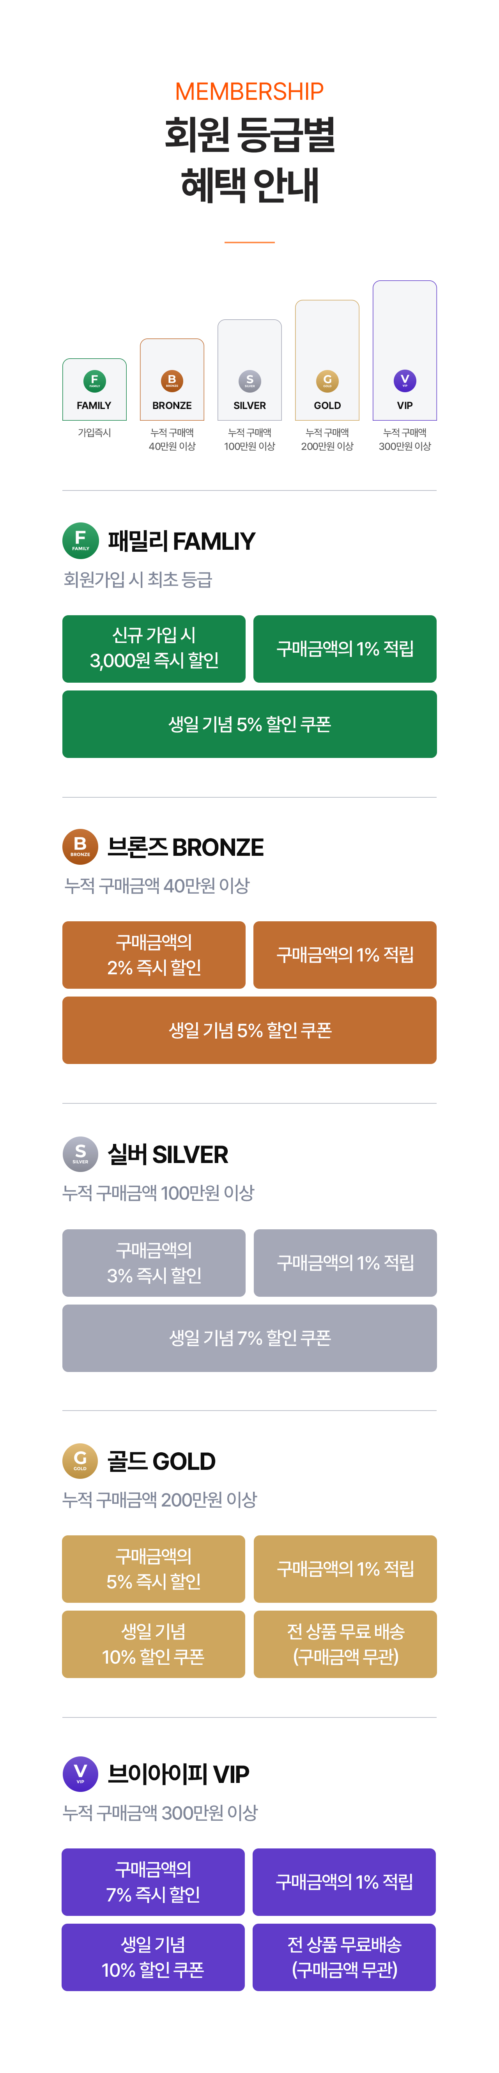Click the bronze 구매금액의 1% 적립 box
499x2073 pixels.
click(x=345, y=955)
